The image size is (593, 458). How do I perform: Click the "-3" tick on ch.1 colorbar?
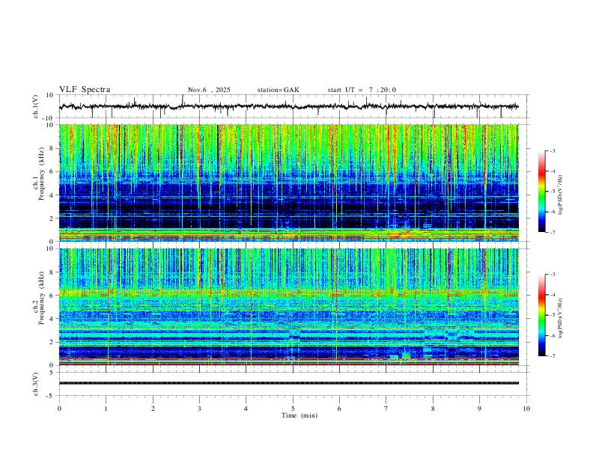tap(553, 150)
